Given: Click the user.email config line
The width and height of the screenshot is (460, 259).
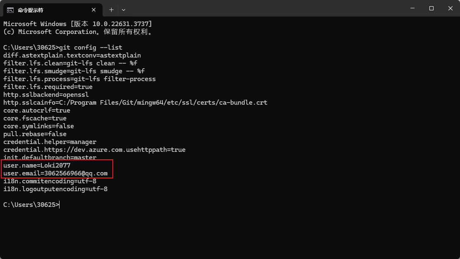Looking at the screenshot, I should pos(55,173).
